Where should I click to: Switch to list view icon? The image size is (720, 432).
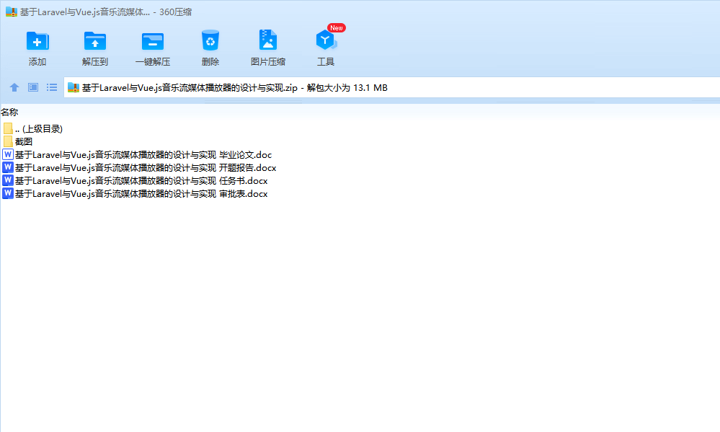pos(52,87)
